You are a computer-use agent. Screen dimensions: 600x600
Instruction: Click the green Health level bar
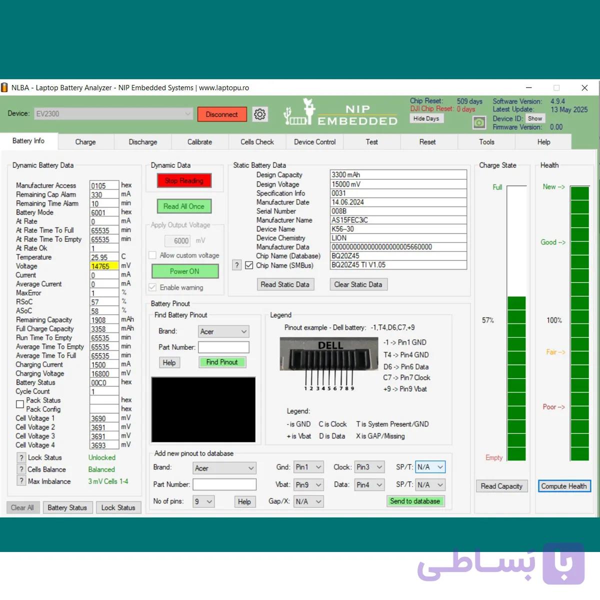pyautogui.click(x=579, y=323)
